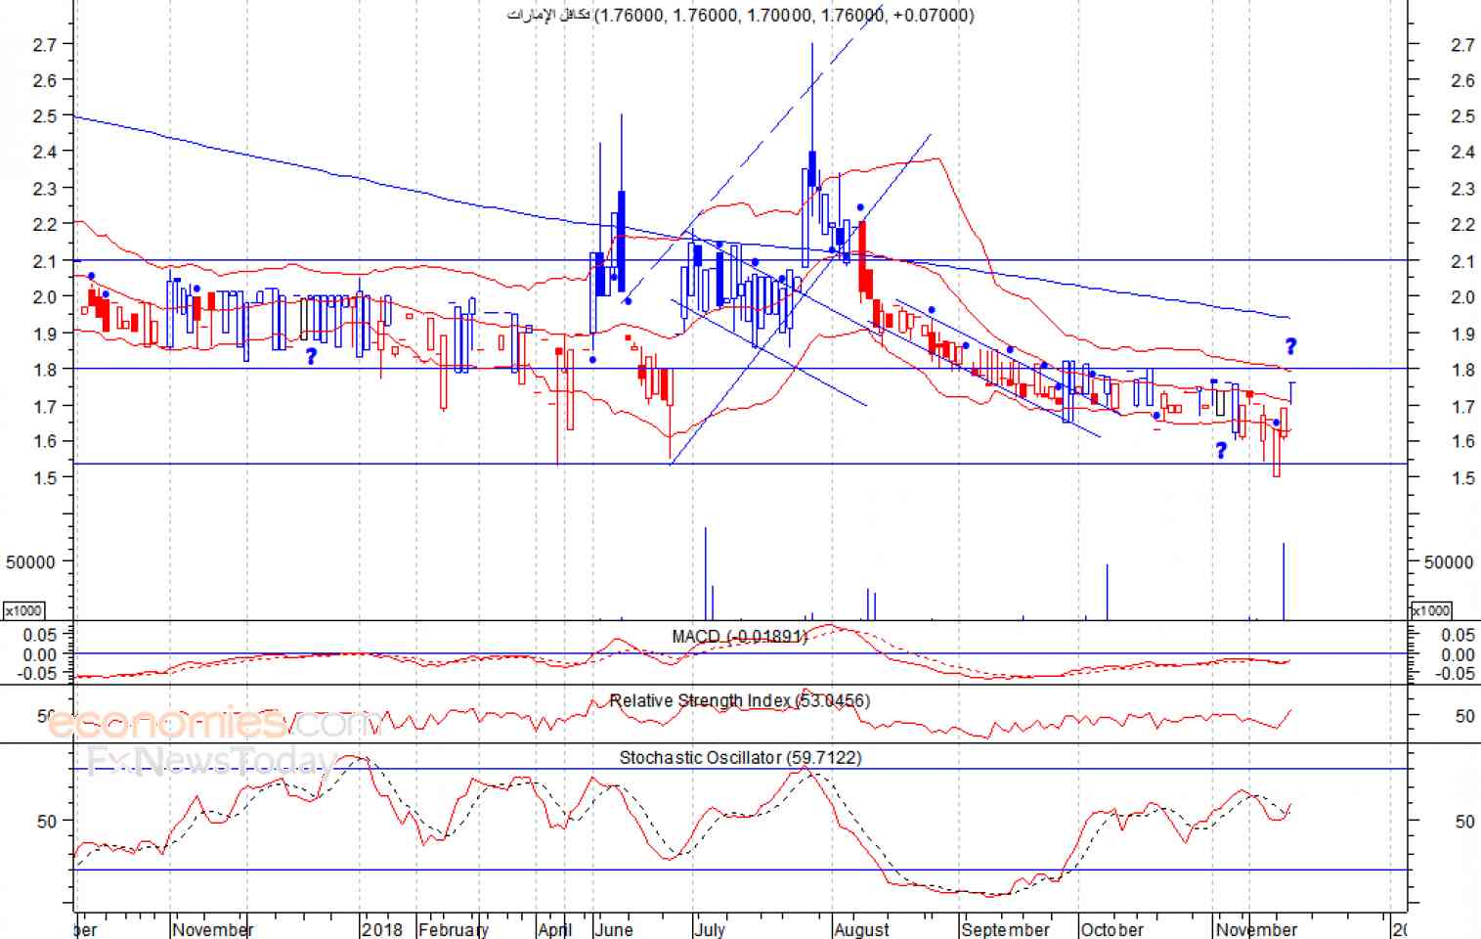
Task: Select the February label on the time axis
Action: (453, 928)
